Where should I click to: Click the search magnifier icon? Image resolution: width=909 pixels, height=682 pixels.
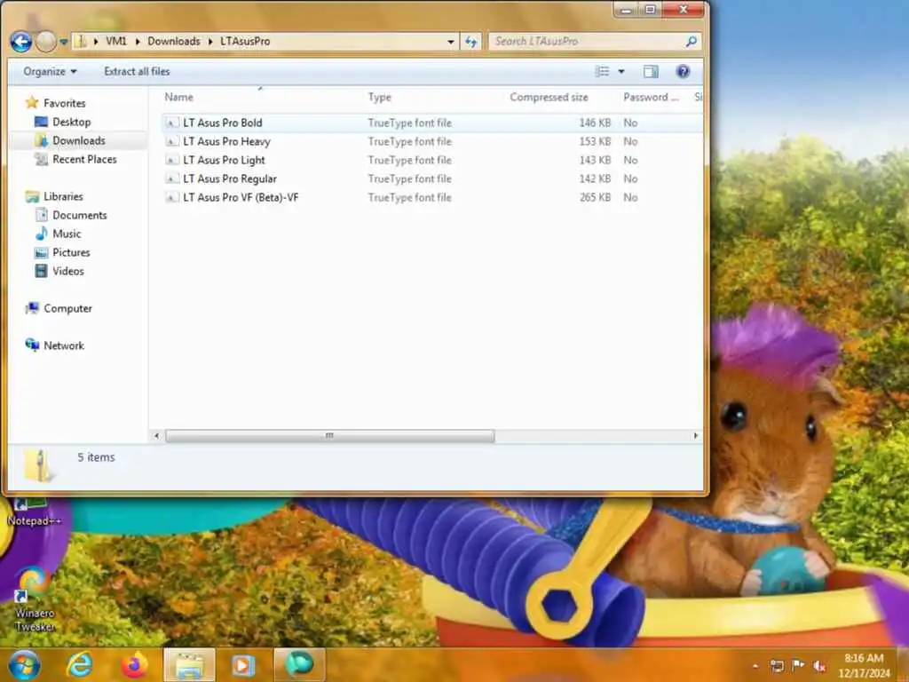(x=691, y=41)
